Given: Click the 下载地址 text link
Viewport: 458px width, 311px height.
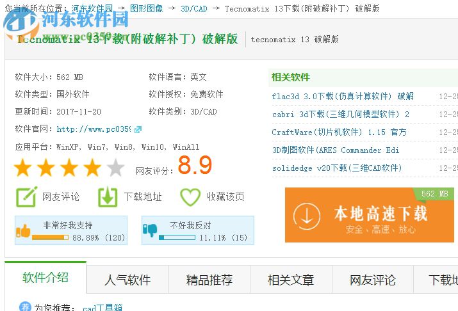Looking at the screenshot, I should click(143, 196).
